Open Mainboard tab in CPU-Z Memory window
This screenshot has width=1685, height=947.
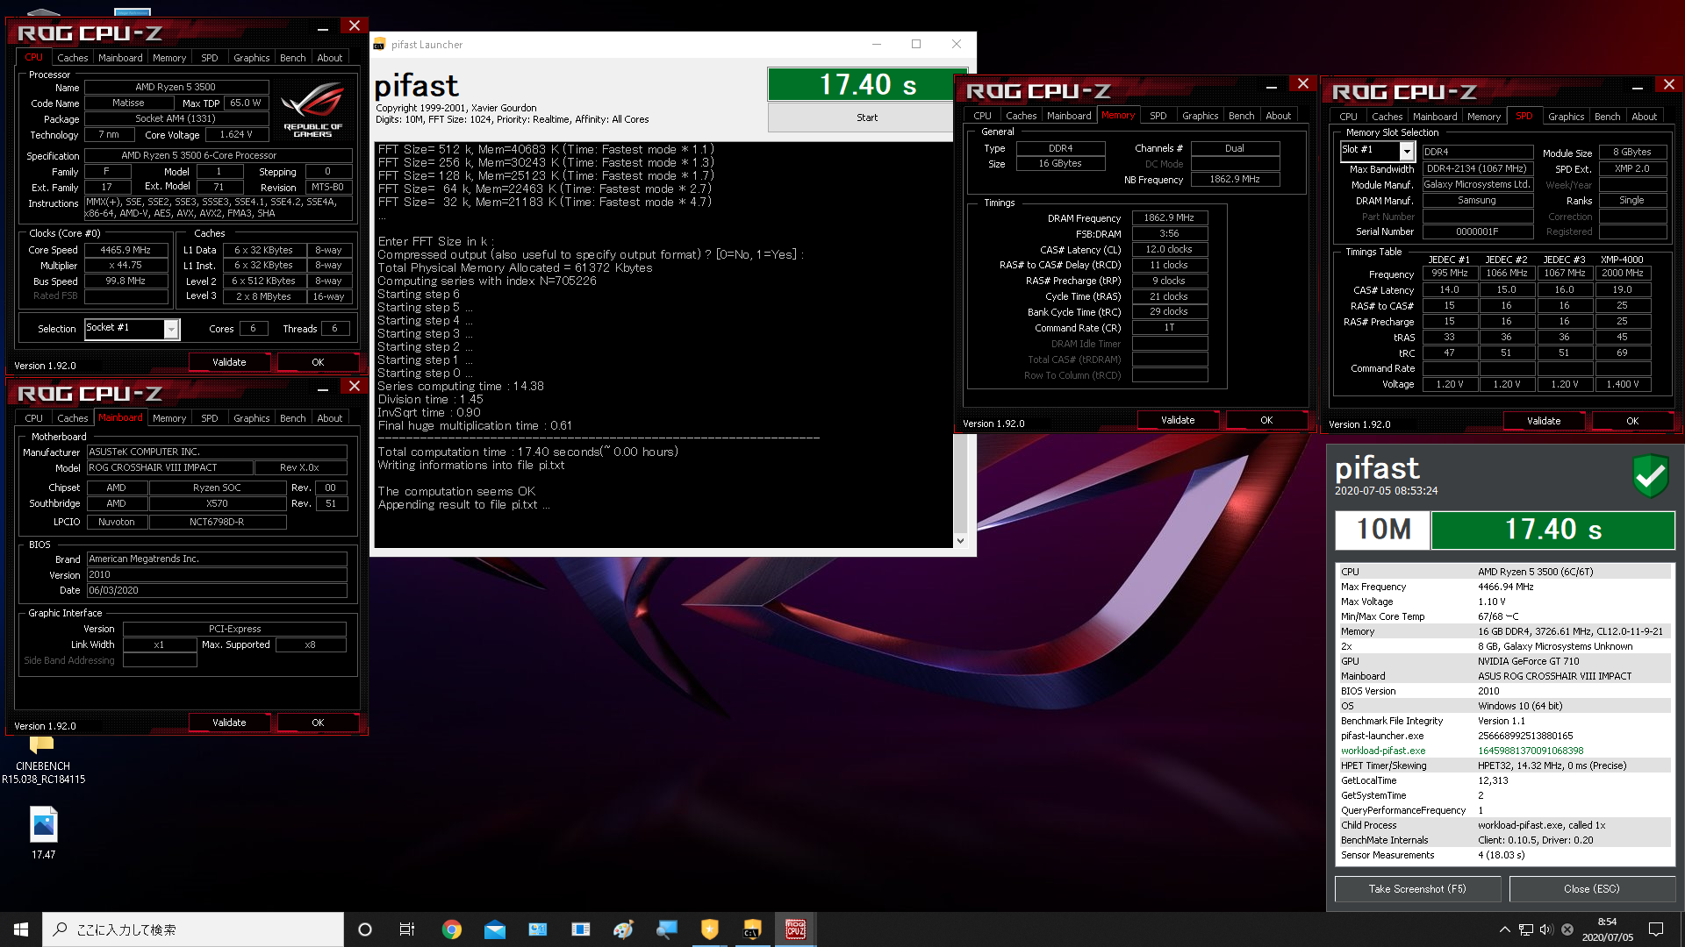point(1069,116)
